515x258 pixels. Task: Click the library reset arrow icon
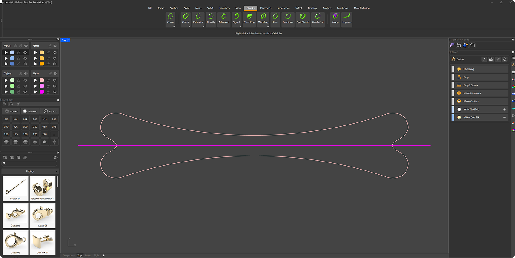click(x=55, y=157)
